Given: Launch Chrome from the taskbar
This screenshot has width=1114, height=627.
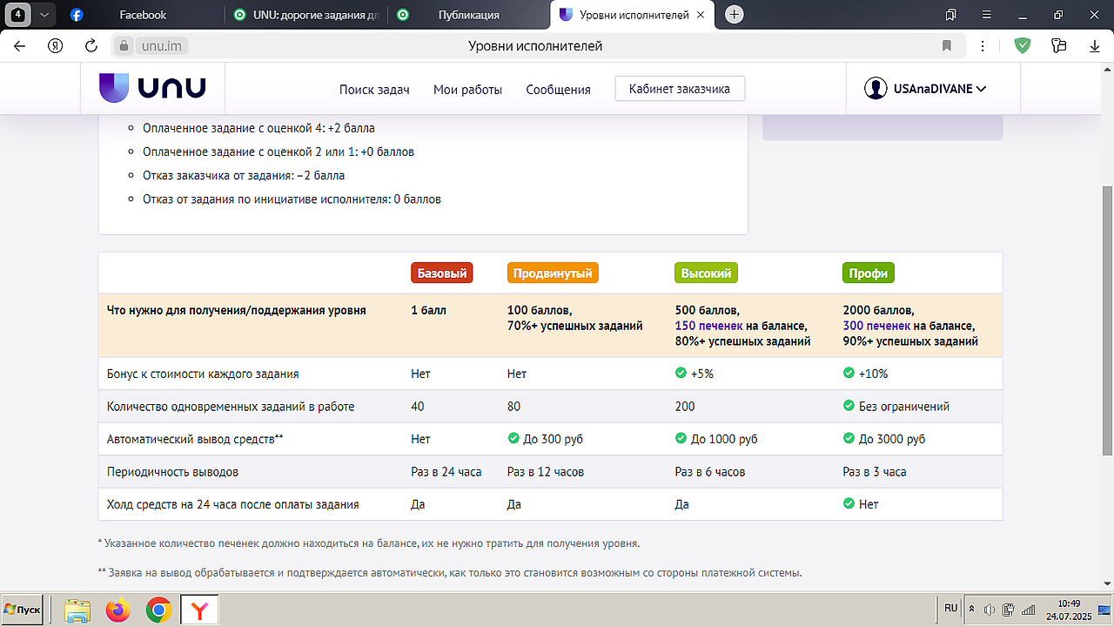Looking at the screenshot, I should click(x=158, y=610).
